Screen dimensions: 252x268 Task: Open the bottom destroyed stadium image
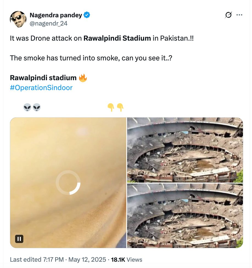(185, 216)
